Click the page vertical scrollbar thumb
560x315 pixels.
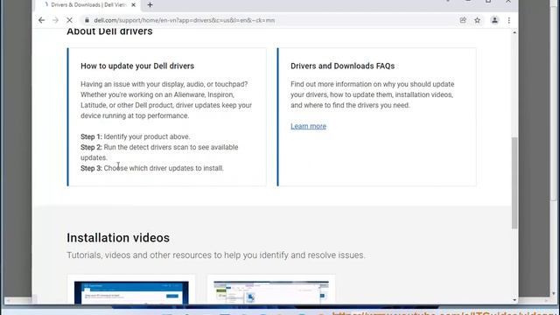[514, 183]
